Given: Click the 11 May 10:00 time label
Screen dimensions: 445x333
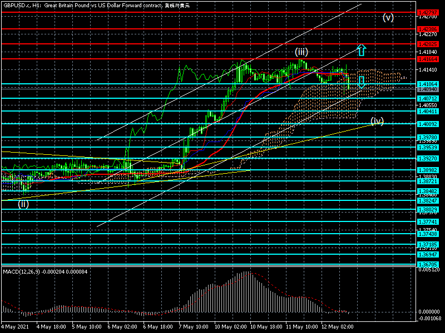Looking at the screenshot, I should 302,327.
